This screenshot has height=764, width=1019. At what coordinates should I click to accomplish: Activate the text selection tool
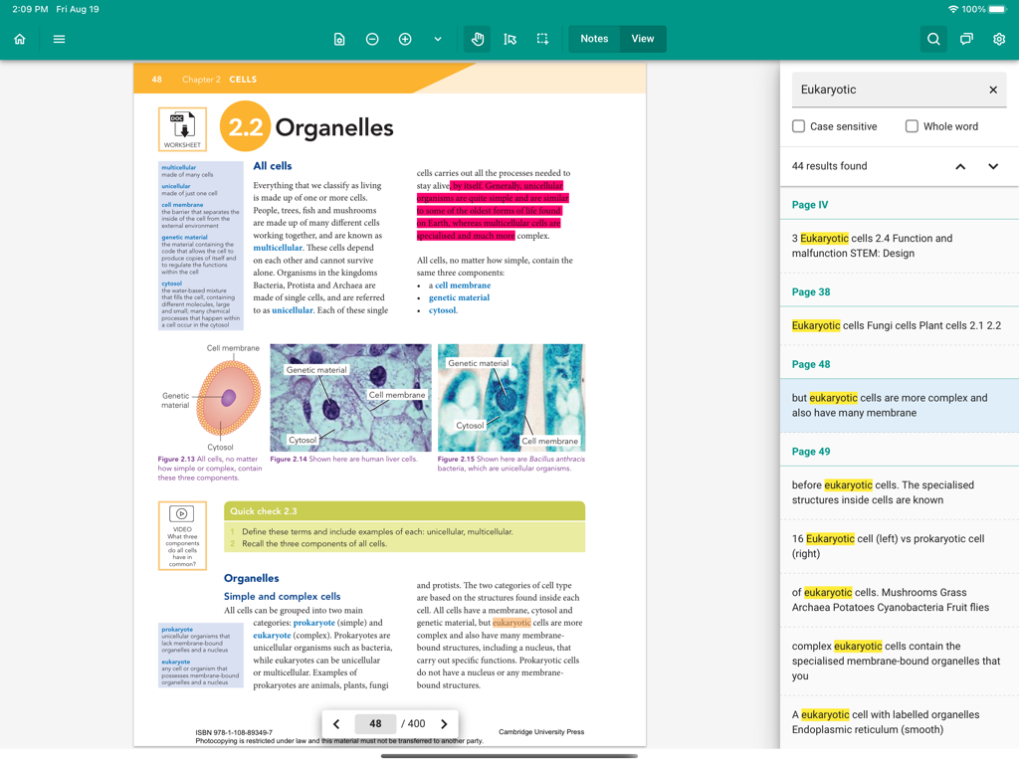(x=510, y=39)
